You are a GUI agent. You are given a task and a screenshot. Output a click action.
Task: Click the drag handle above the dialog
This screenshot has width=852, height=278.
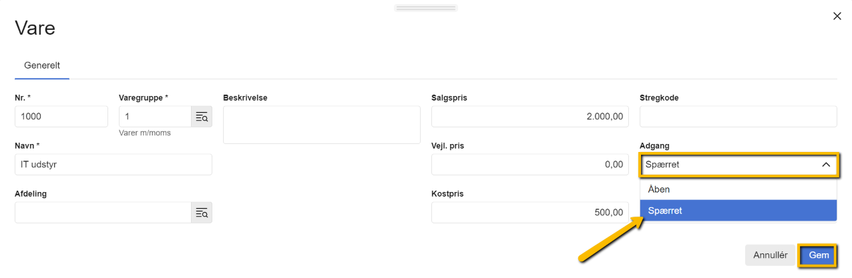pyautogui.click(x=425, y=8)
